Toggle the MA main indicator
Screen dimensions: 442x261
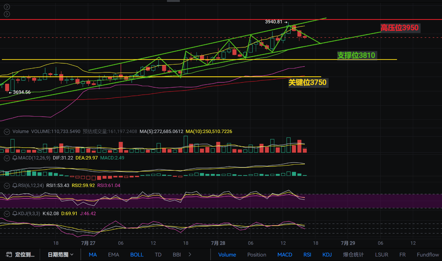point(93,255)
